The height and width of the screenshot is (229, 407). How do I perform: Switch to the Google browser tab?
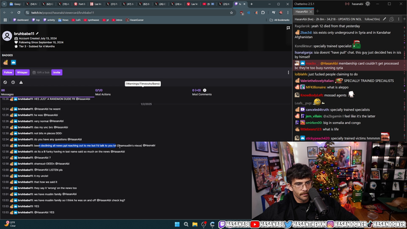[x=15, y=4]
